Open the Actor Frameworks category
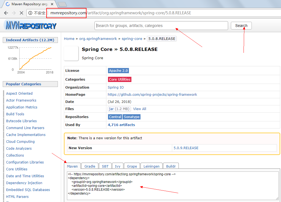This screenshot has height=202, width=281. (x=21, y=100)
